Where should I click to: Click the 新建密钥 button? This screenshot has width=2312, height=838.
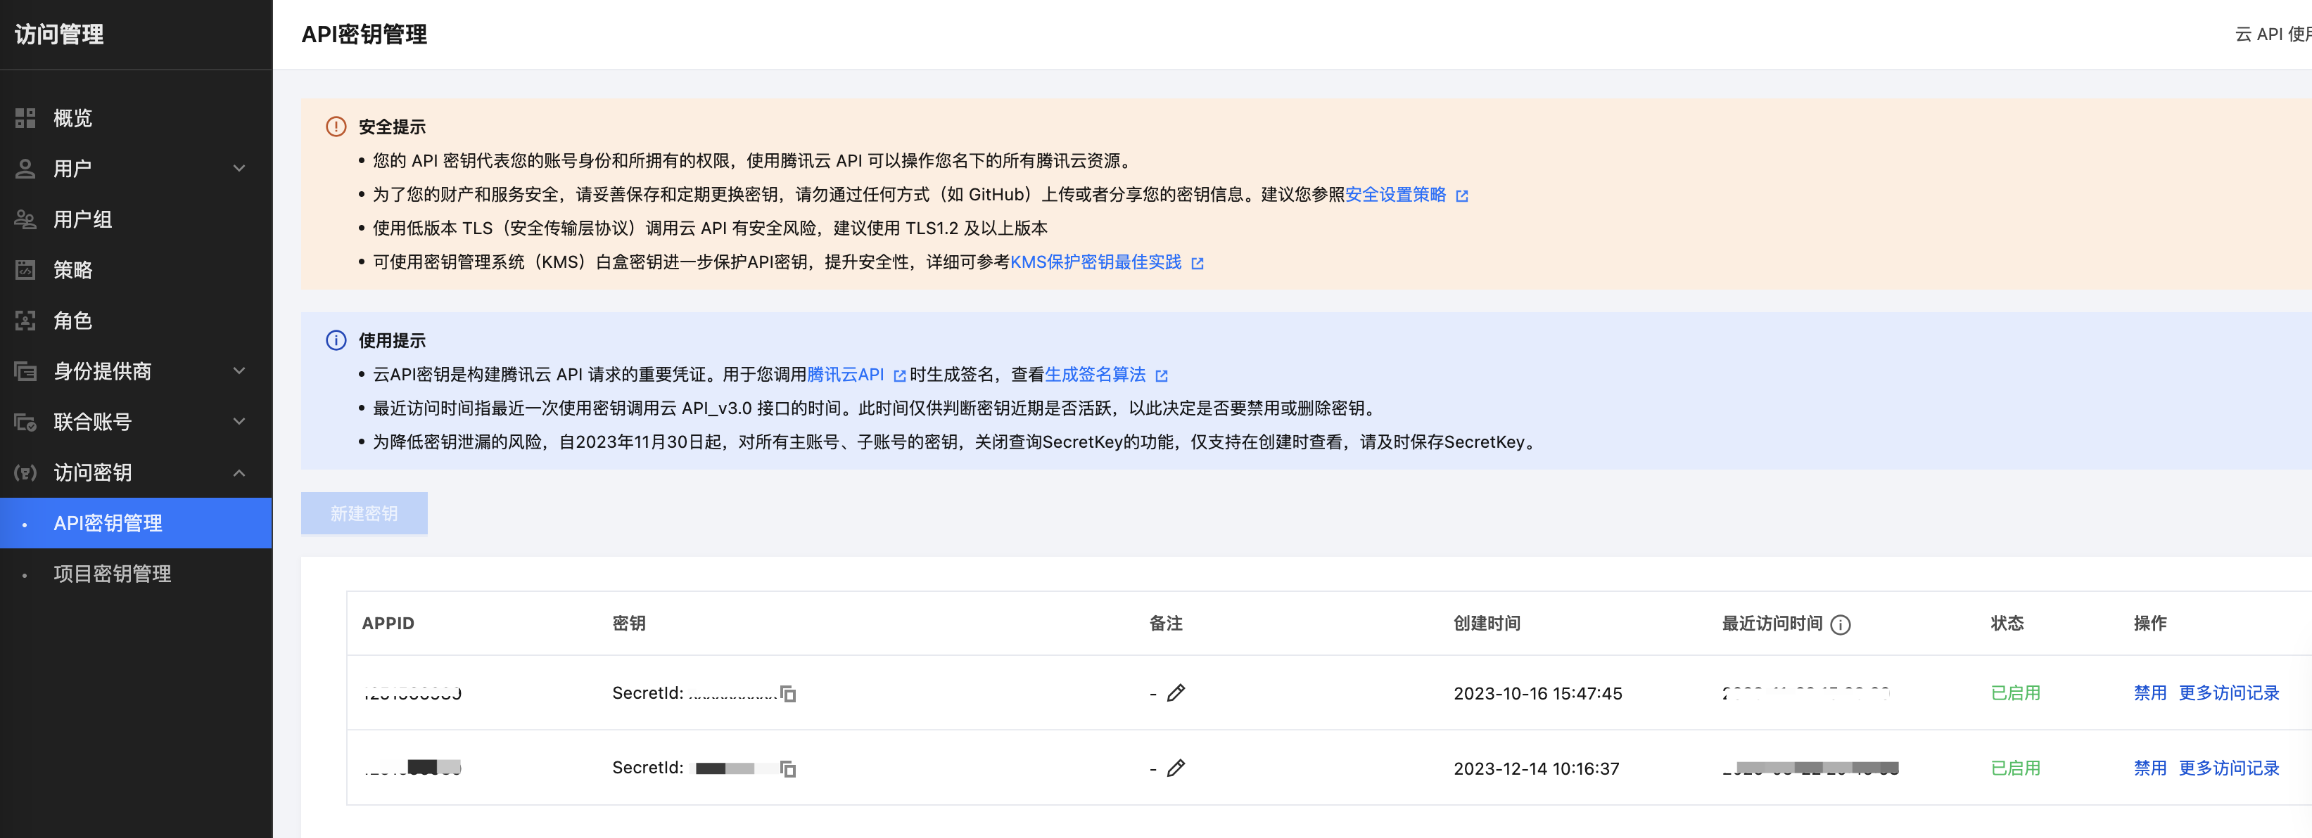point(364,513)
